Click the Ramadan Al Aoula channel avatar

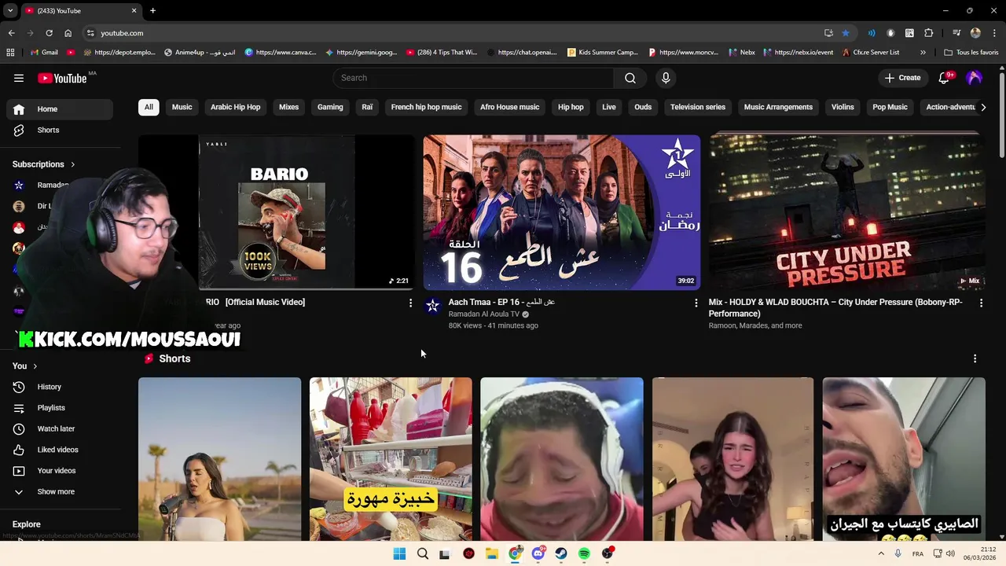[x=433, y=305]
